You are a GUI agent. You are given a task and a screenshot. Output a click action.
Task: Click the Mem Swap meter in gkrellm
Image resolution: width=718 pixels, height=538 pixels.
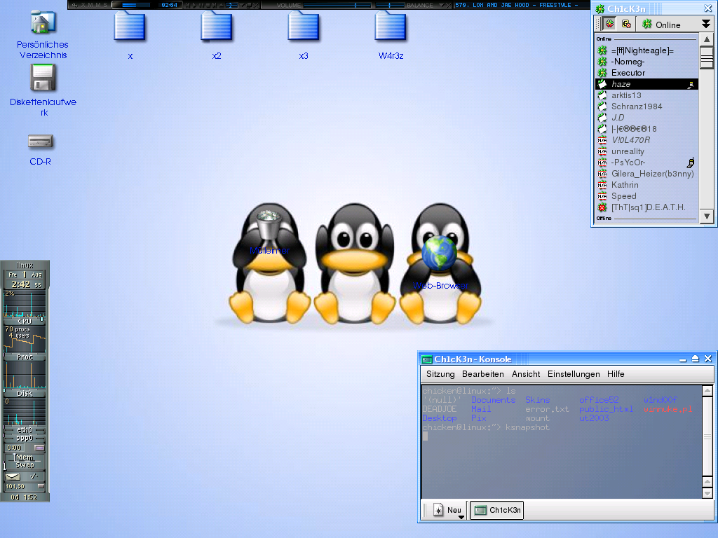pos(25,461)
